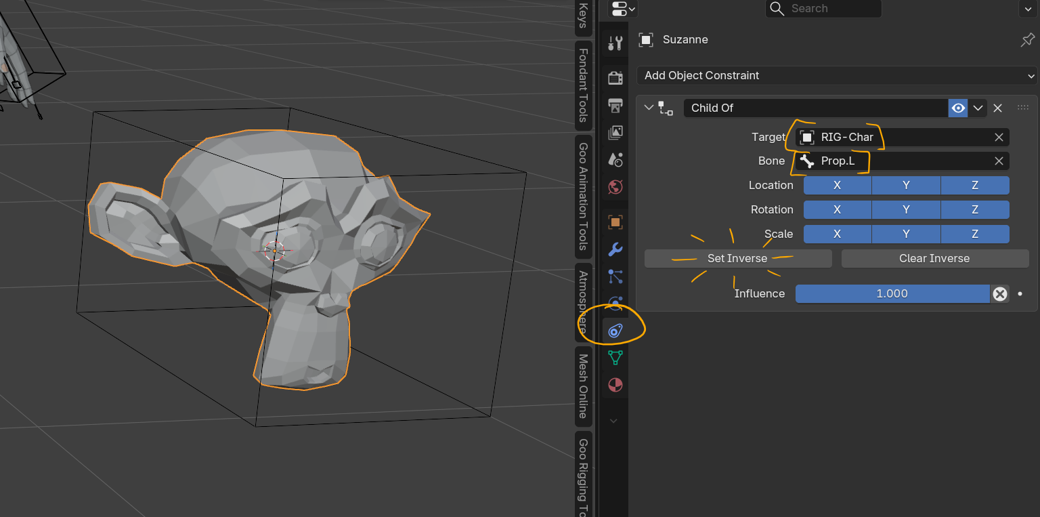Open the Scene properties tab
1040x517 pixels.
click(x=615, y=159)
